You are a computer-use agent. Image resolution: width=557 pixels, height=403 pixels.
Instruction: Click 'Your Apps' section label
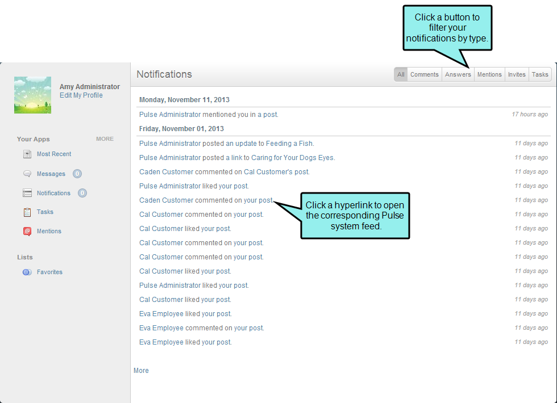(x=34, y=139)
